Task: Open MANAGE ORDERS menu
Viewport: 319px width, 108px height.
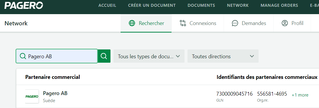Action: point(279,6)
